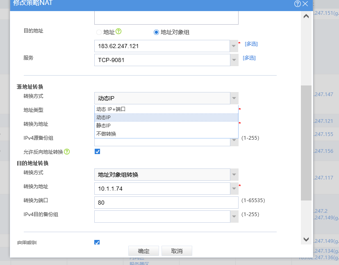
Task: Select the 地址对象组 radio button
Action: point(156,32)
